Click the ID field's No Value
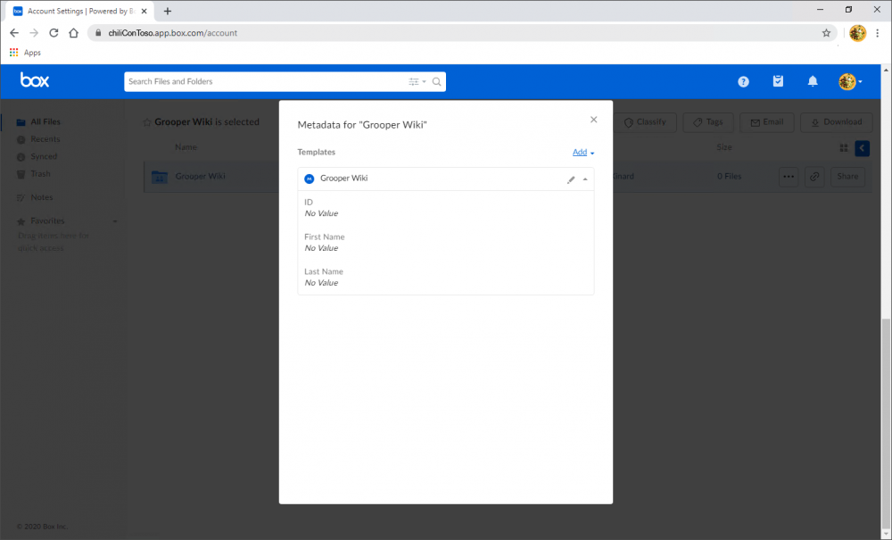892x540 pixels. (321, 213)
